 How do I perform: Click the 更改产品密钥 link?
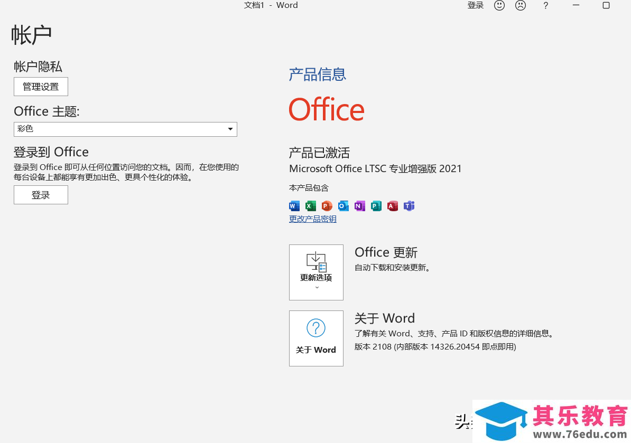point(313,219)
